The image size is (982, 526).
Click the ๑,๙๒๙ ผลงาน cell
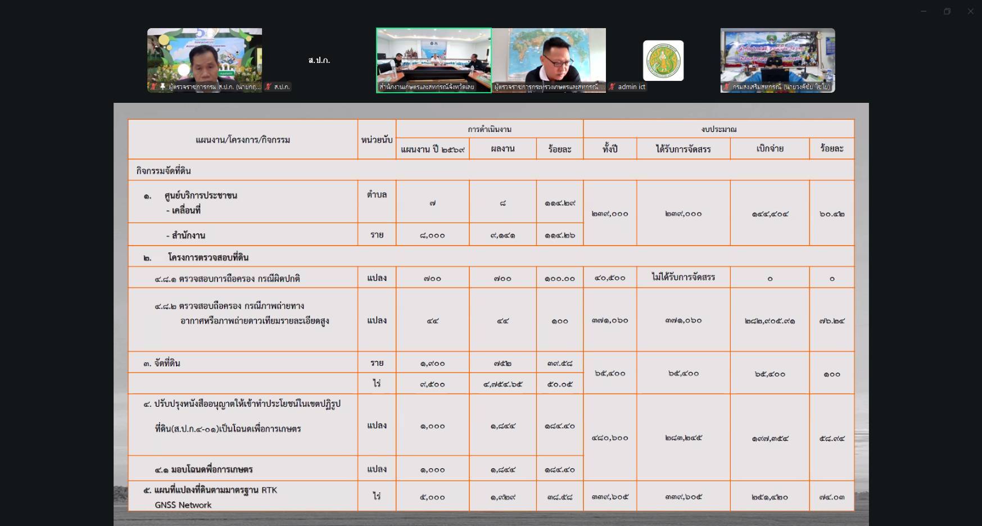coord(503,497)
